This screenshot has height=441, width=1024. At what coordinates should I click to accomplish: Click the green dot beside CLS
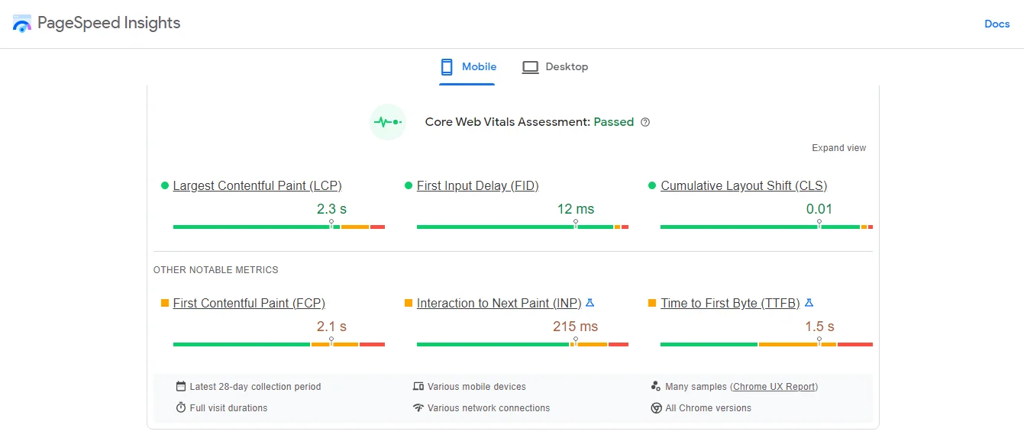652,185
